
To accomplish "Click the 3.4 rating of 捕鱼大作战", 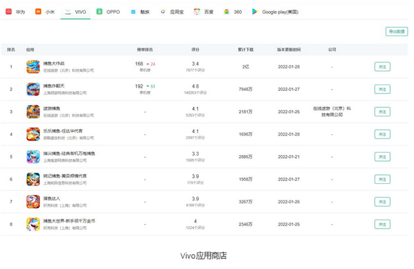I will [196, 64].
